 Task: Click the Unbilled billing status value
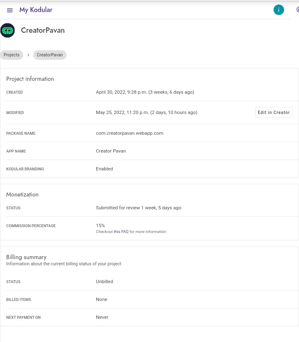(x=104, y=282)
